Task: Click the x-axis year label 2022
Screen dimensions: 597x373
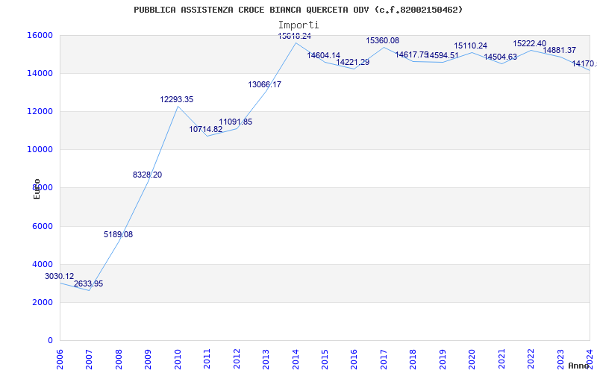Action: (x=531, y=358)
